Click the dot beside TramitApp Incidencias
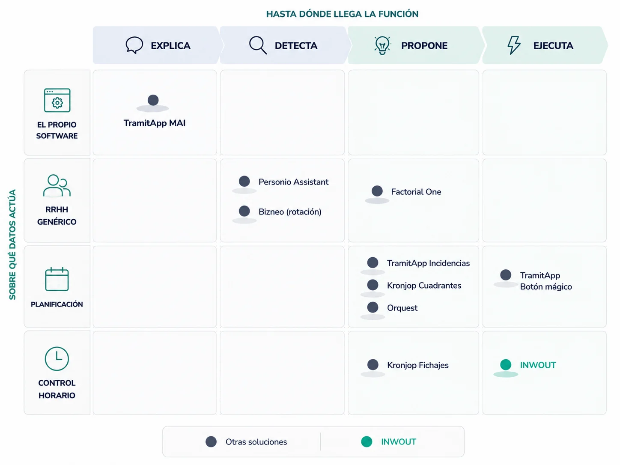This screenshot has width=620, height=465. [x=373, y=262]
